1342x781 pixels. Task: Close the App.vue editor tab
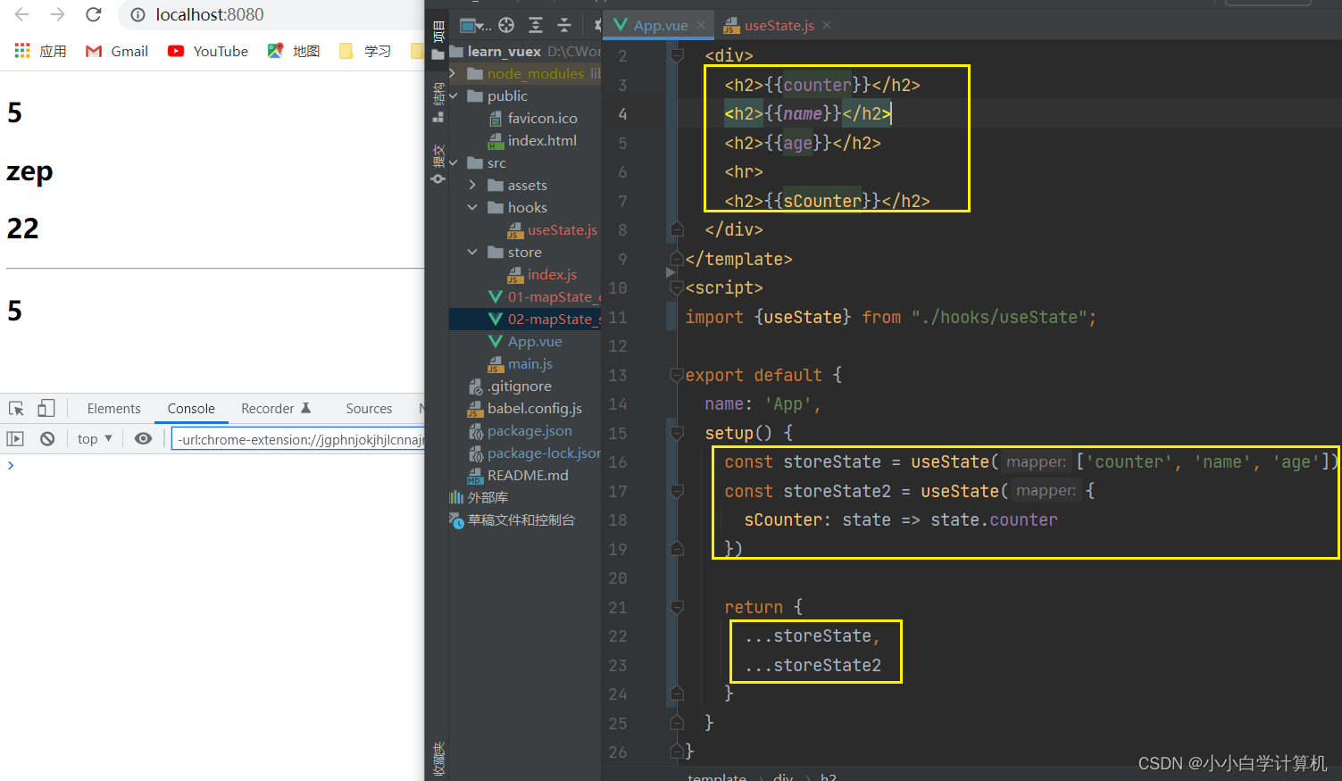[x=701, y=25]
